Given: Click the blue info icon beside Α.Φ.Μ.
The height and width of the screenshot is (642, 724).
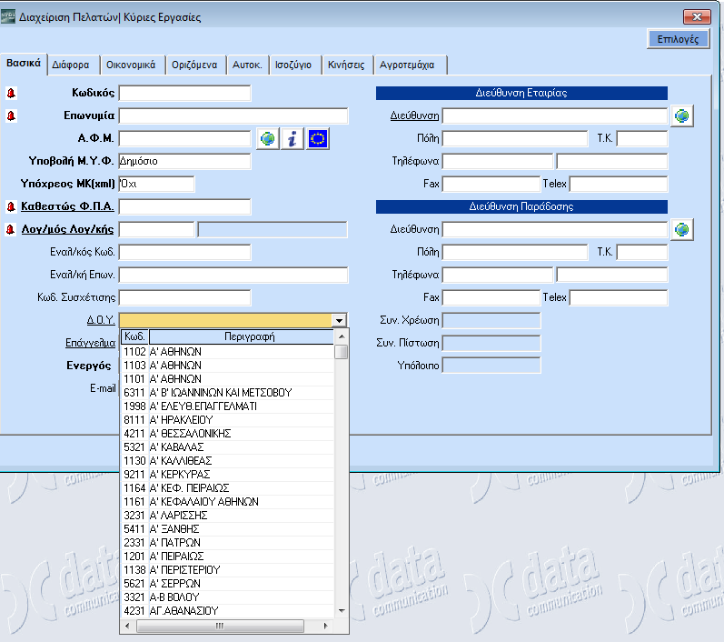Looking at the screenshot, I should (293, 138).
